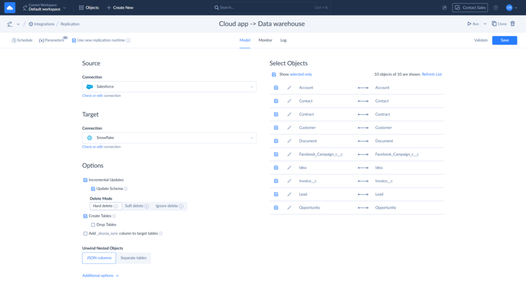
Task: Show info for new replication runtime
Action: click(128, 40)
